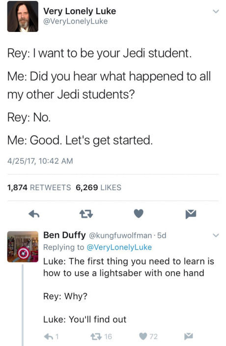Reply to Very Lonely Luke's tweet

[x=34, y=214]
